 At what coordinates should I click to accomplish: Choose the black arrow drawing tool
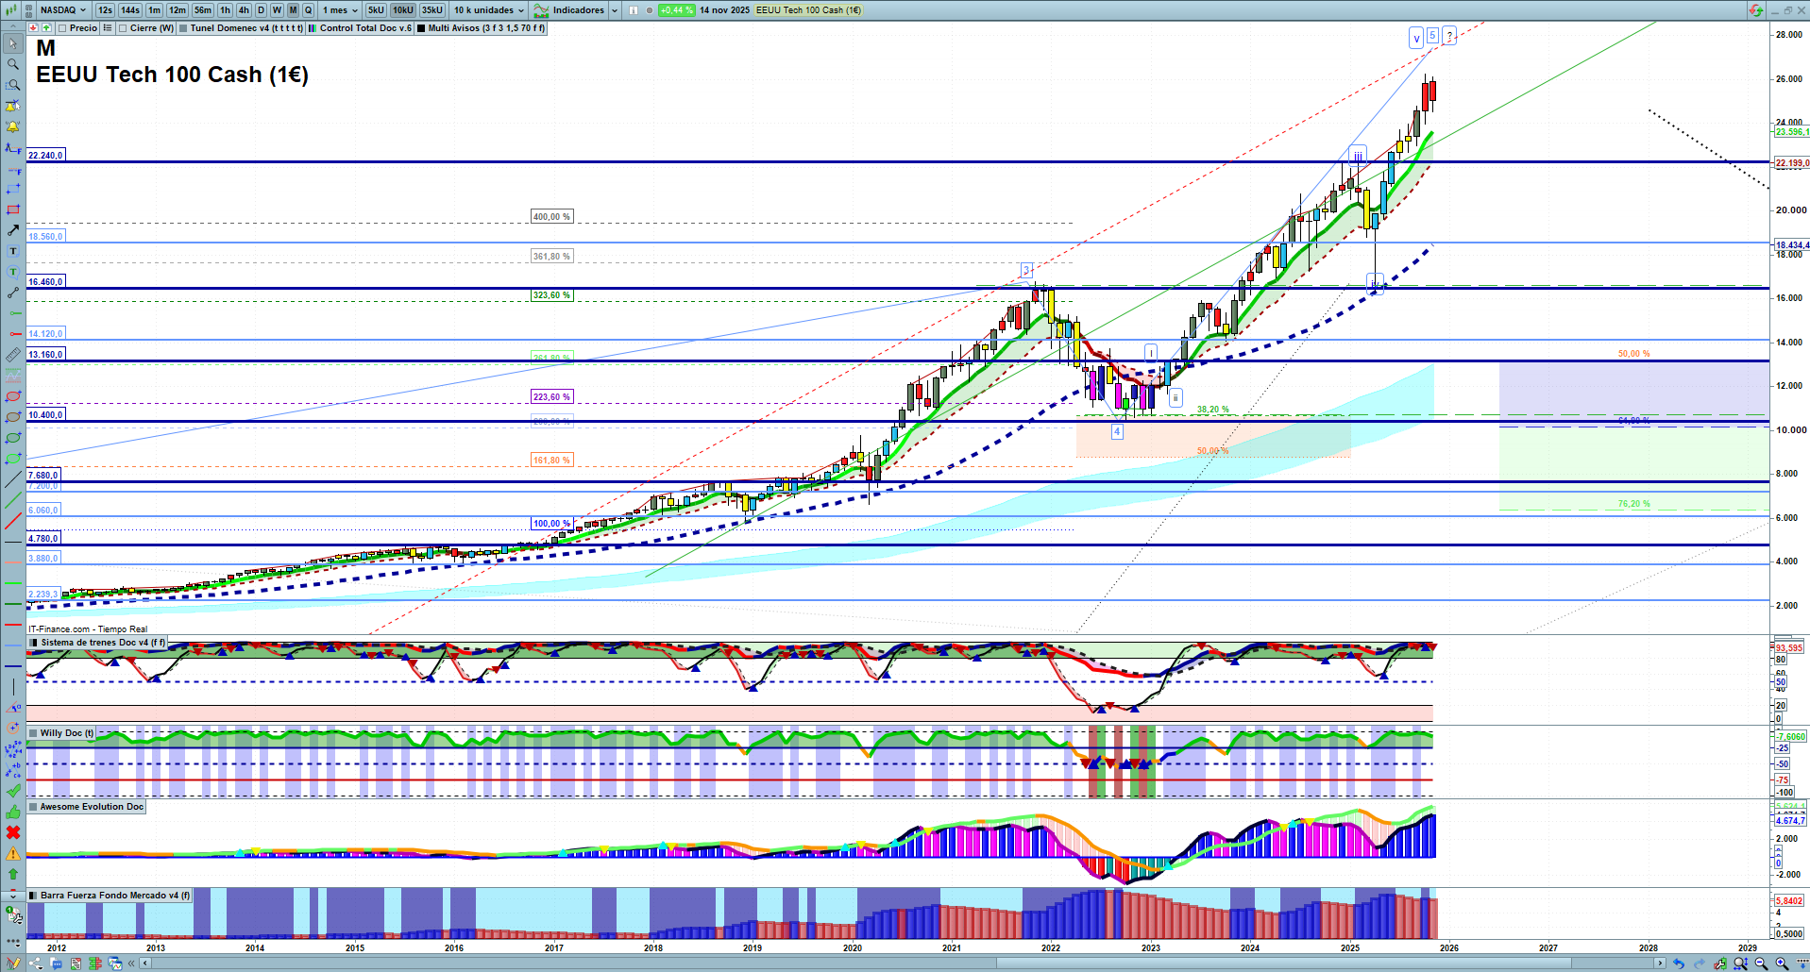point(13,230)
